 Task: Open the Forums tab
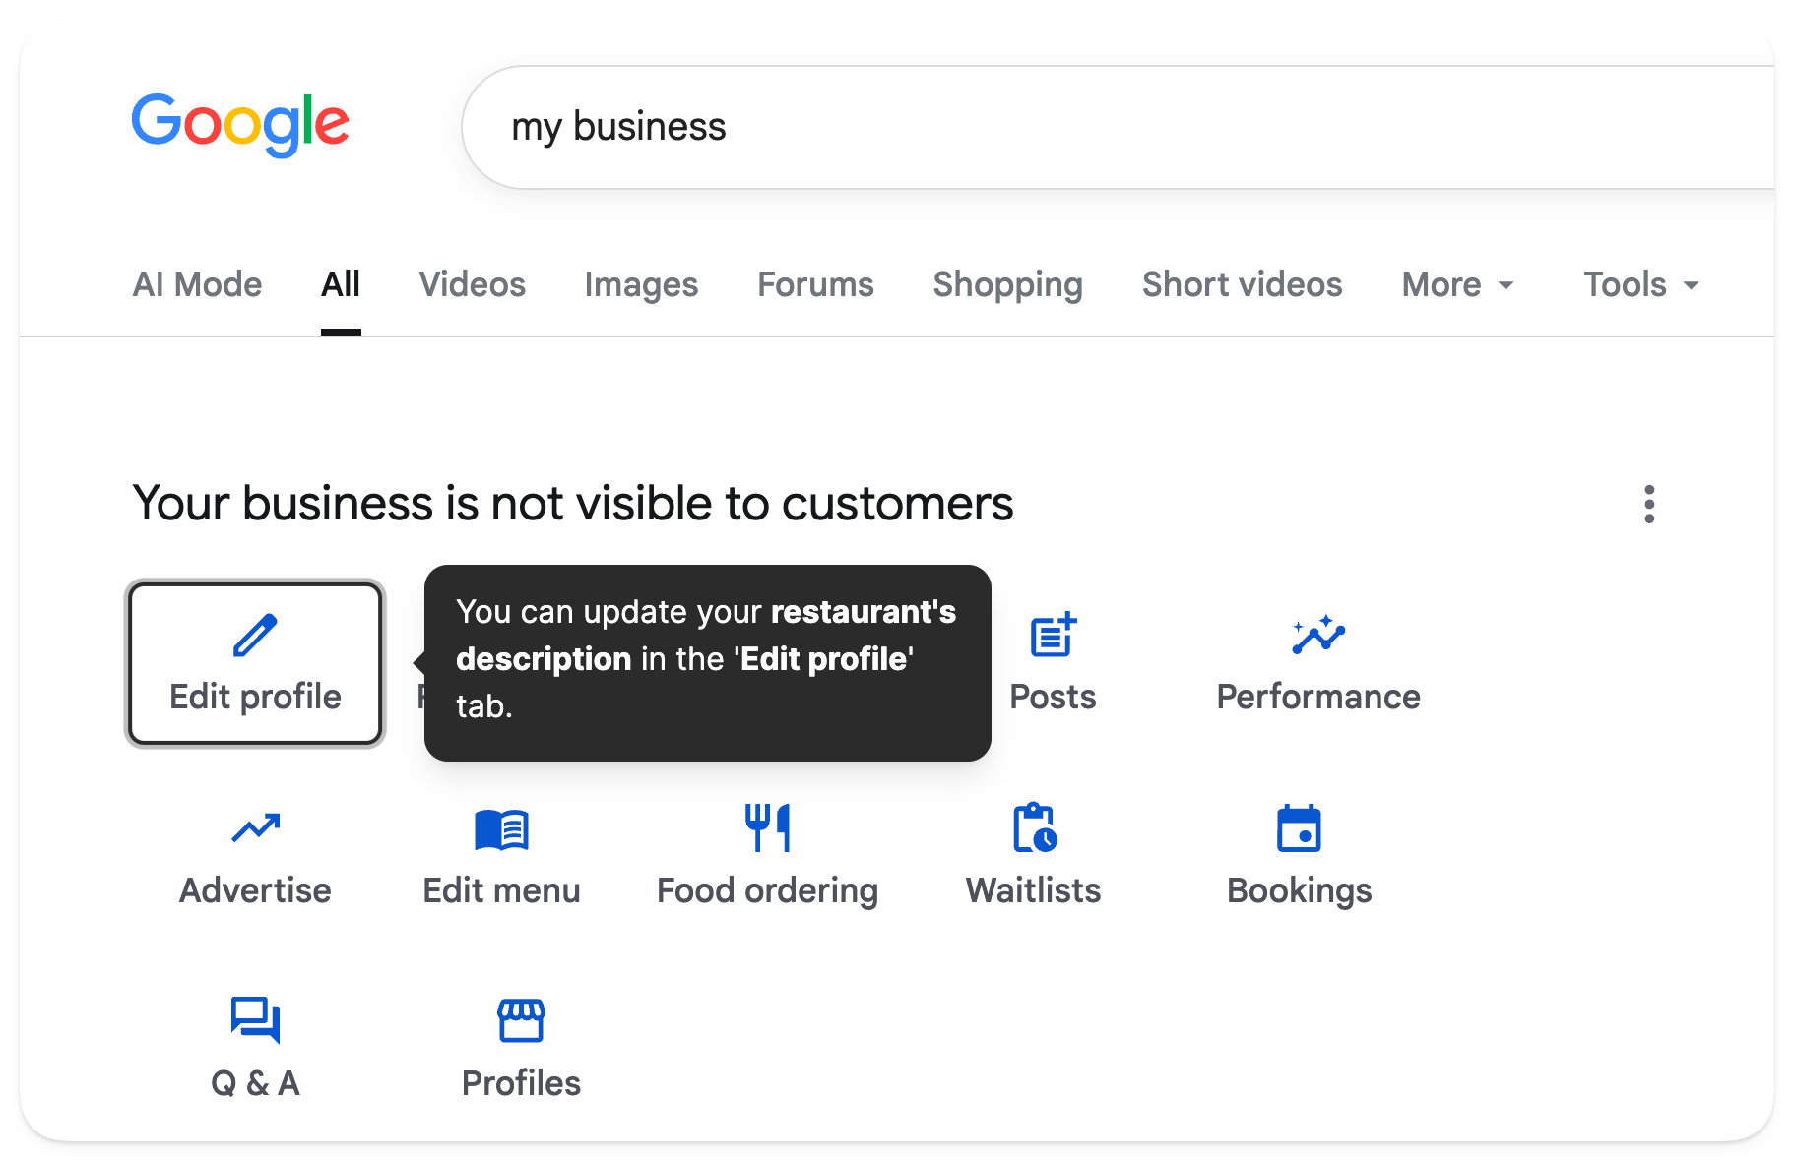pos(815,285)
